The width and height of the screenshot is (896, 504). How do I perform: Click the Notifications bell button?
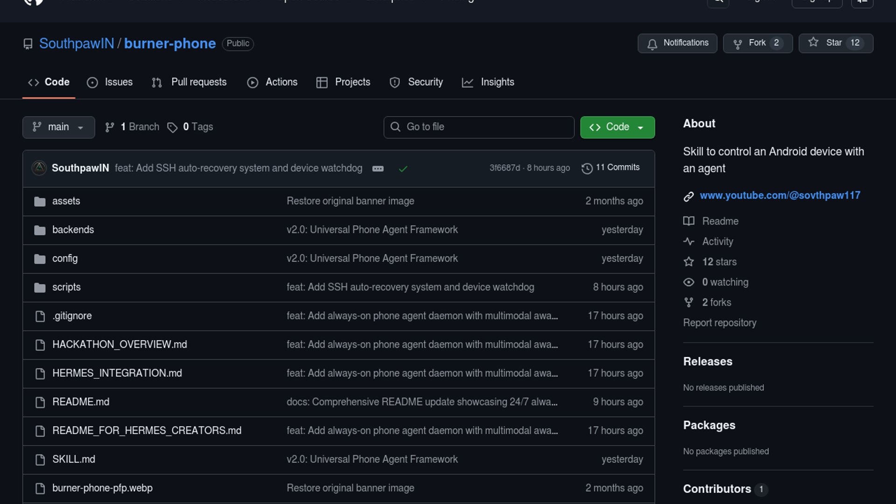677,43
